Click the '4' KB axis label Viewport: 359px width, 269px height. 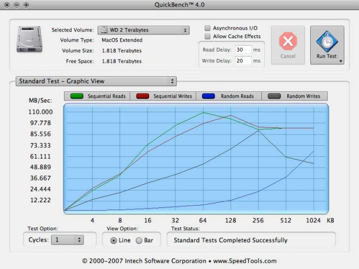pyautogui.click(x=92, y=220)
